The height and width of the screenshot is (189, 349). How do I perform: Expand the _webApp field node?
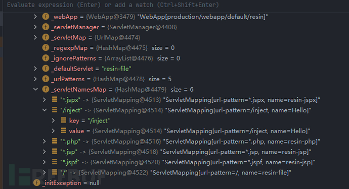[x=35, y=17]
